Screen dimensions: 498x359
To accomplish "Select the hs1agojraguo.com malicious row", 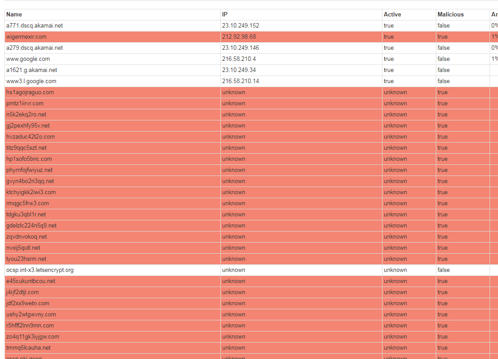I will (x=30, y=92).
